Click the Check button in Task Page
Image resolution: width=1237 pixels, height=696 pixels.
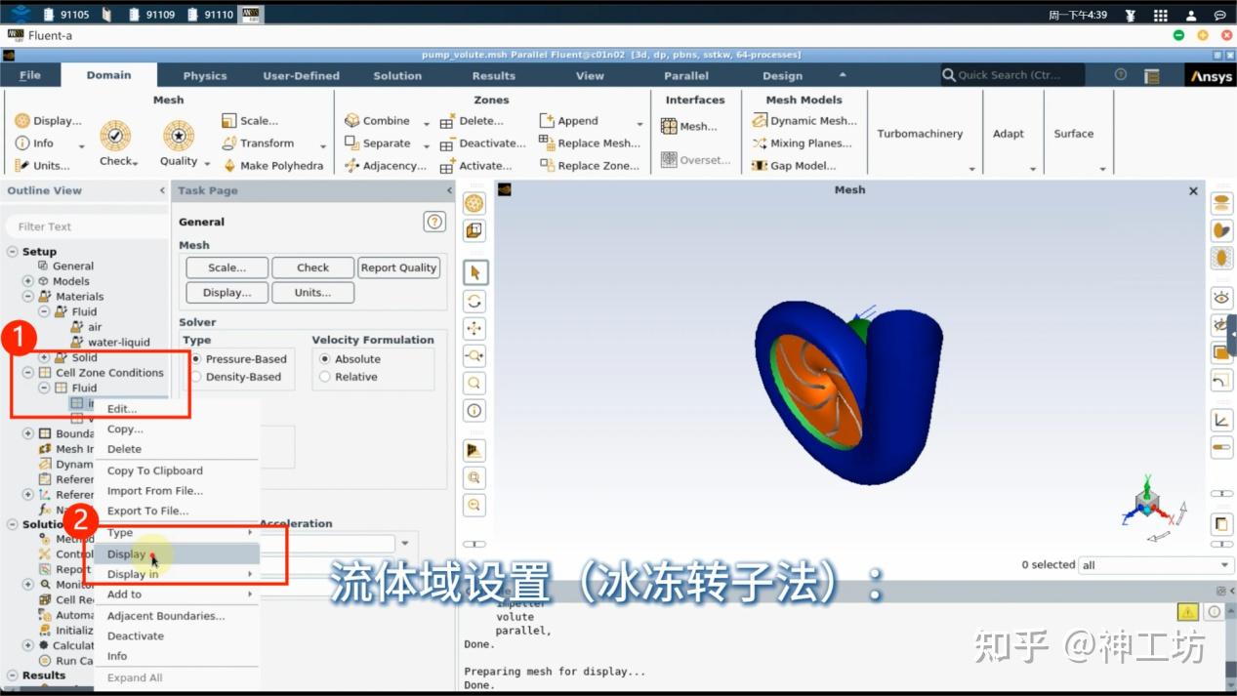coord(312,267)
